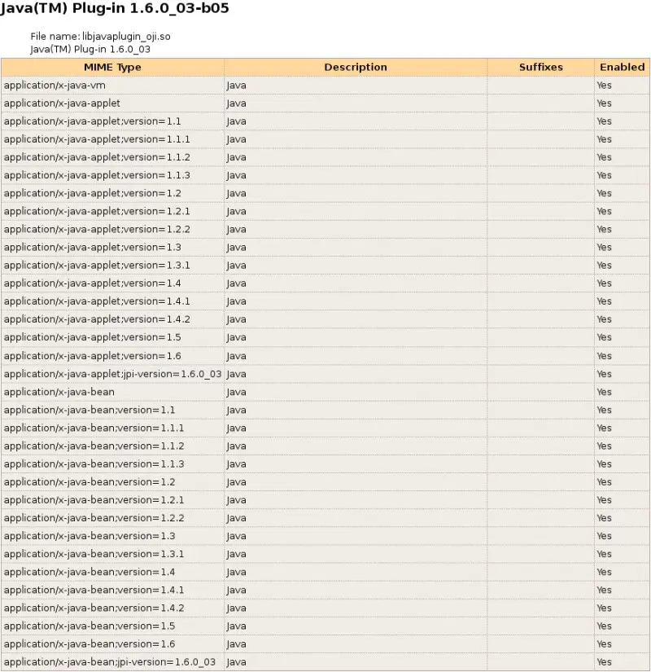Select application/x-java-applet;version=1.5 cell

click(112, 337)
